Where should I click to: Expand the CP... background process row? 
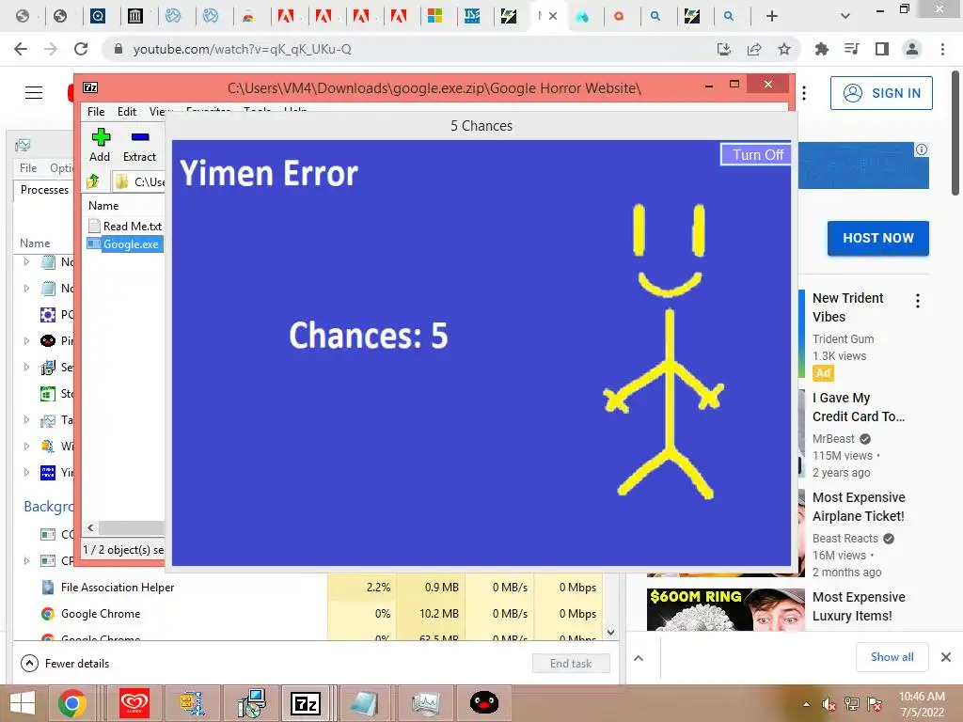pyautogui.click(x=26, y=560)
